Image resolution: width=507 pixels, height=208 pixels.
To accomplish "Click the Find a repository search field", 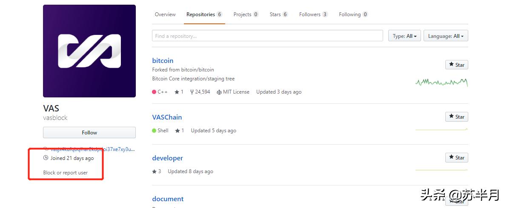I will click(267, 36).
